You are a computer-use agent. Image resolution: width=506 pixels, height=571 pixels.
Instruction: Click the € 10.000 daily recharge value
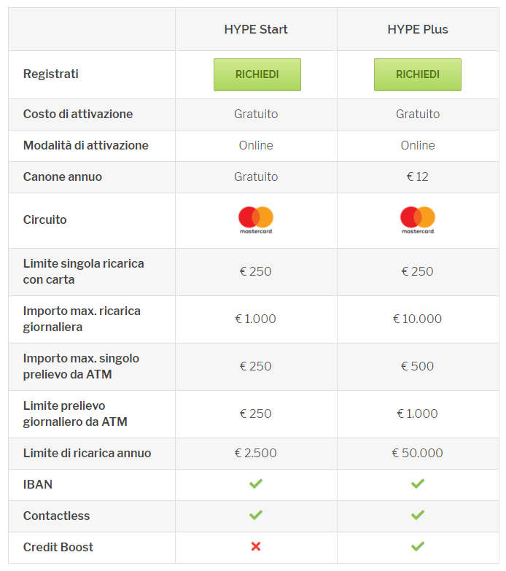418,319
